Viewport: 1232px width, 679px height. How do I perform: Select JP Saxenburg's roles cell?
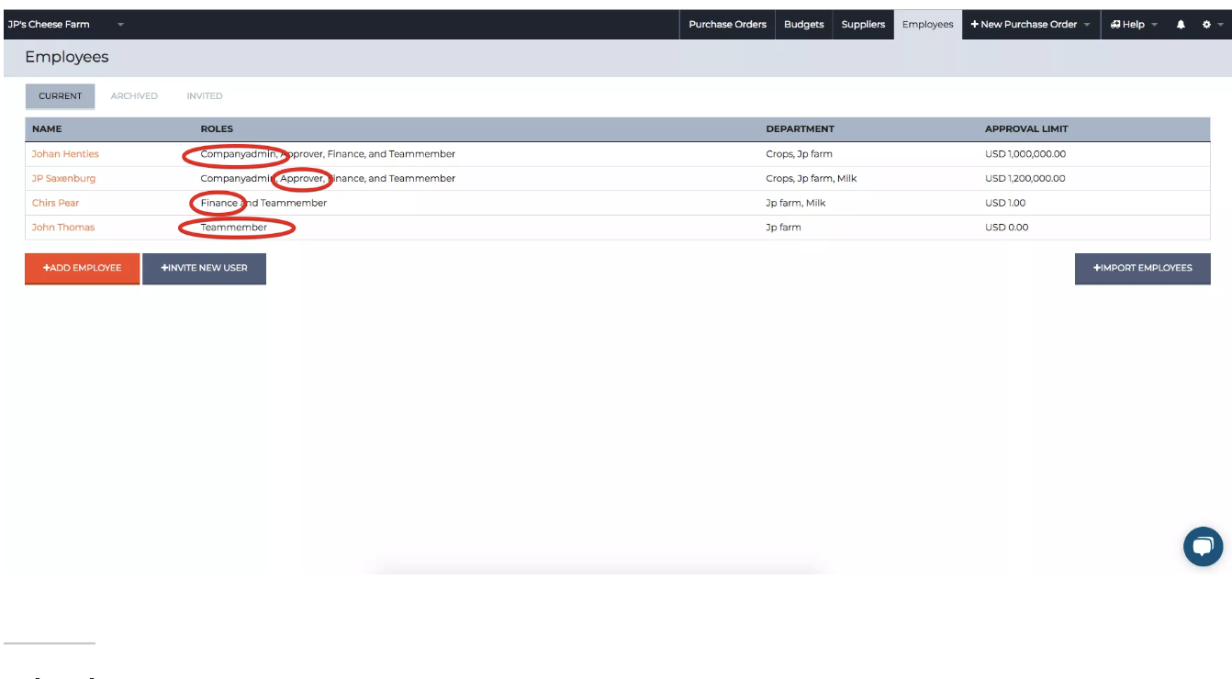328,178
